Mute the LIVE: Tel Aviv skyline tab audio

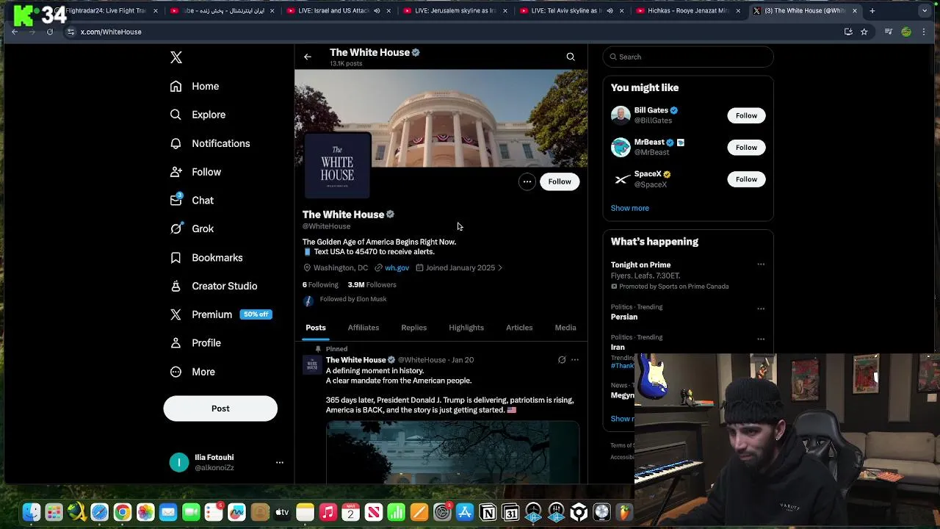(x=610, y=11)
